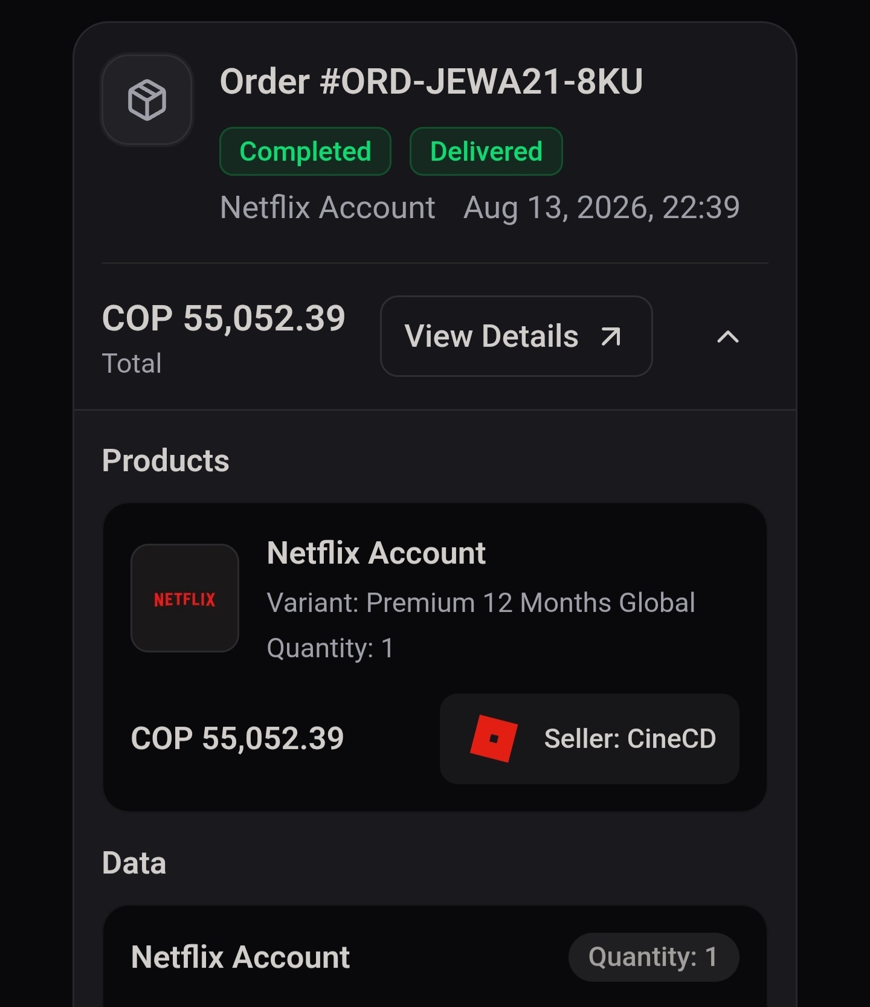Click the Netflix Account entry under Data
The height and width of the screenshot is (1007, 870).
pos(240,957)
